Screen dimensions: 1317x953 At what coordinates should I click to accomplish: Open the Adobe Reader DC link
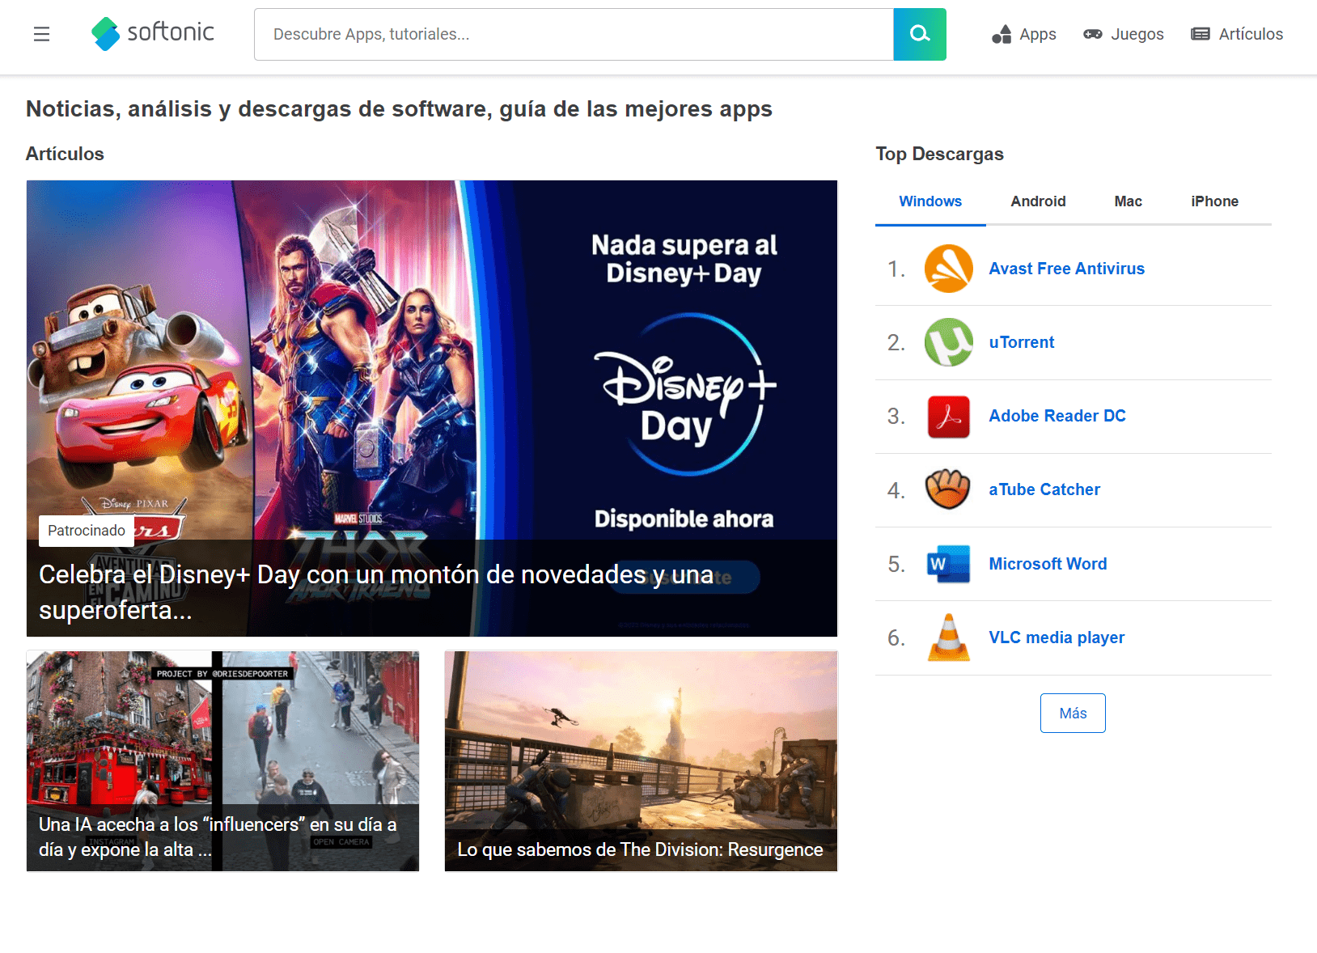point(1057,416)
